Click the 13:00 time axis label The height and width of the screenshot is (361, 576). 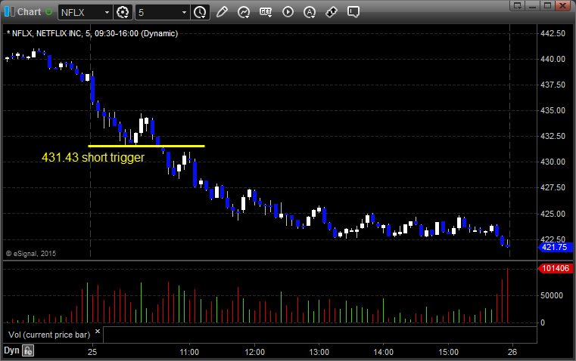tap(319, 352)
